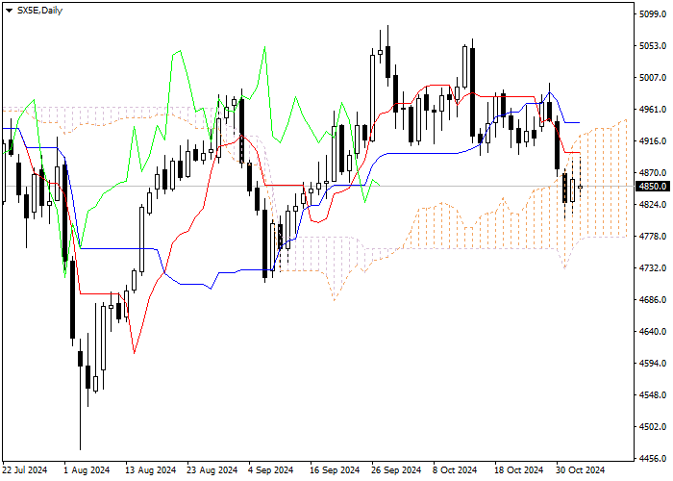Screen dimensions: 673x481
Task: Click the 18 Oct 2024 date label
Action: pyautogui.click(x=519, y=470)
